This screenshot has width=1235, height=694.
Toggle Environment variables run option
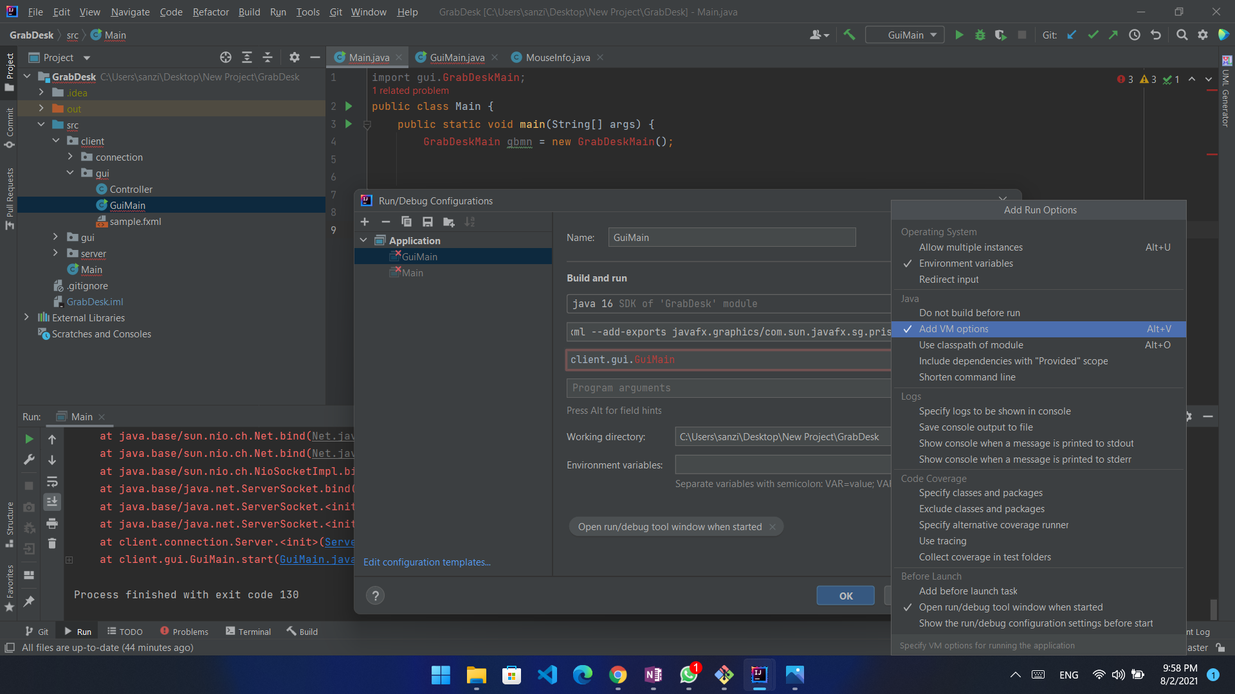(x=1038, y=263)
